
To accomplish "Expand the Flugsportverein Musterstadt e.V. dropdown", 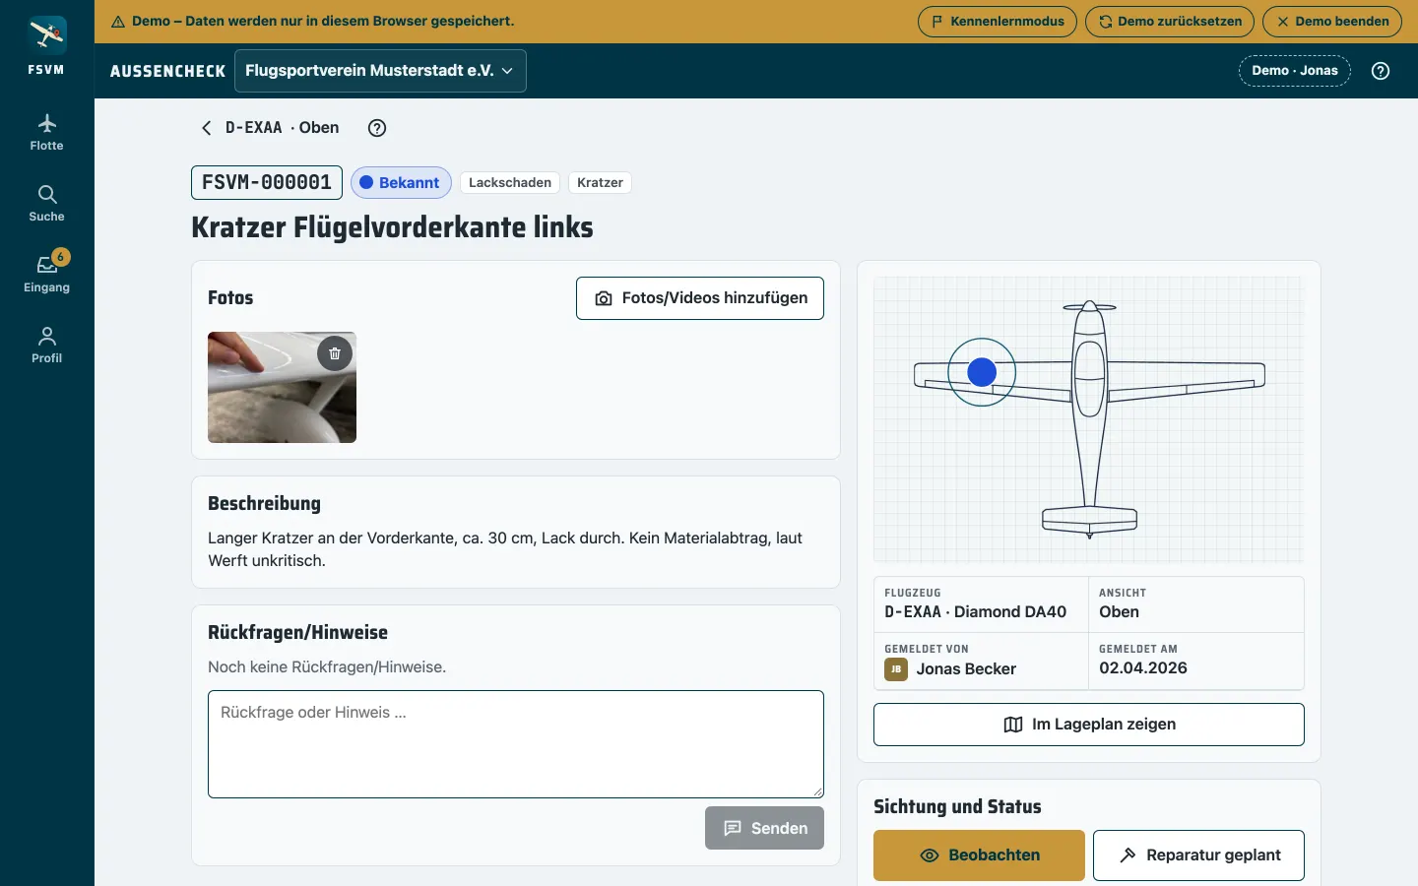I will (380, 71).
